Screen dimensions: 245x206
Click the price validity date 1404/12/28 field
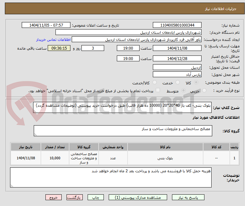(177, 59)
